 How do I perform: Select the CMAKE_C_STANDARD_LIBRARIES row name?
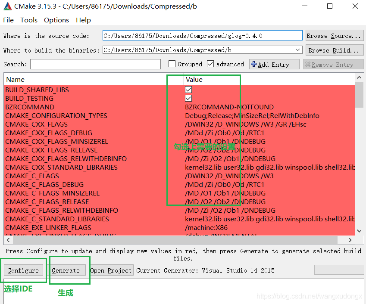click(x=57, y=219)
